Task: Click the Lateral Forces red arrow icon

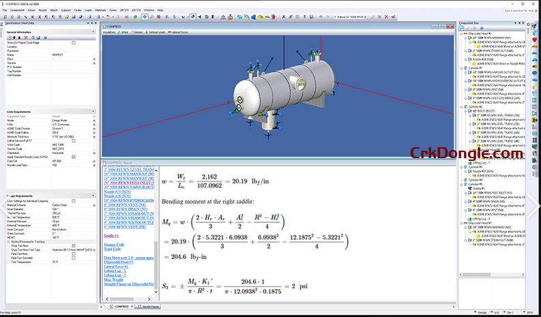Action: tap(169, 32)
